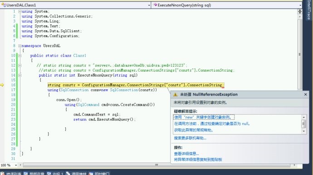Screen dimensions: 313x175
Task: Click the troubleshooting tips list scroll down arrow
Action: (303, 131)
